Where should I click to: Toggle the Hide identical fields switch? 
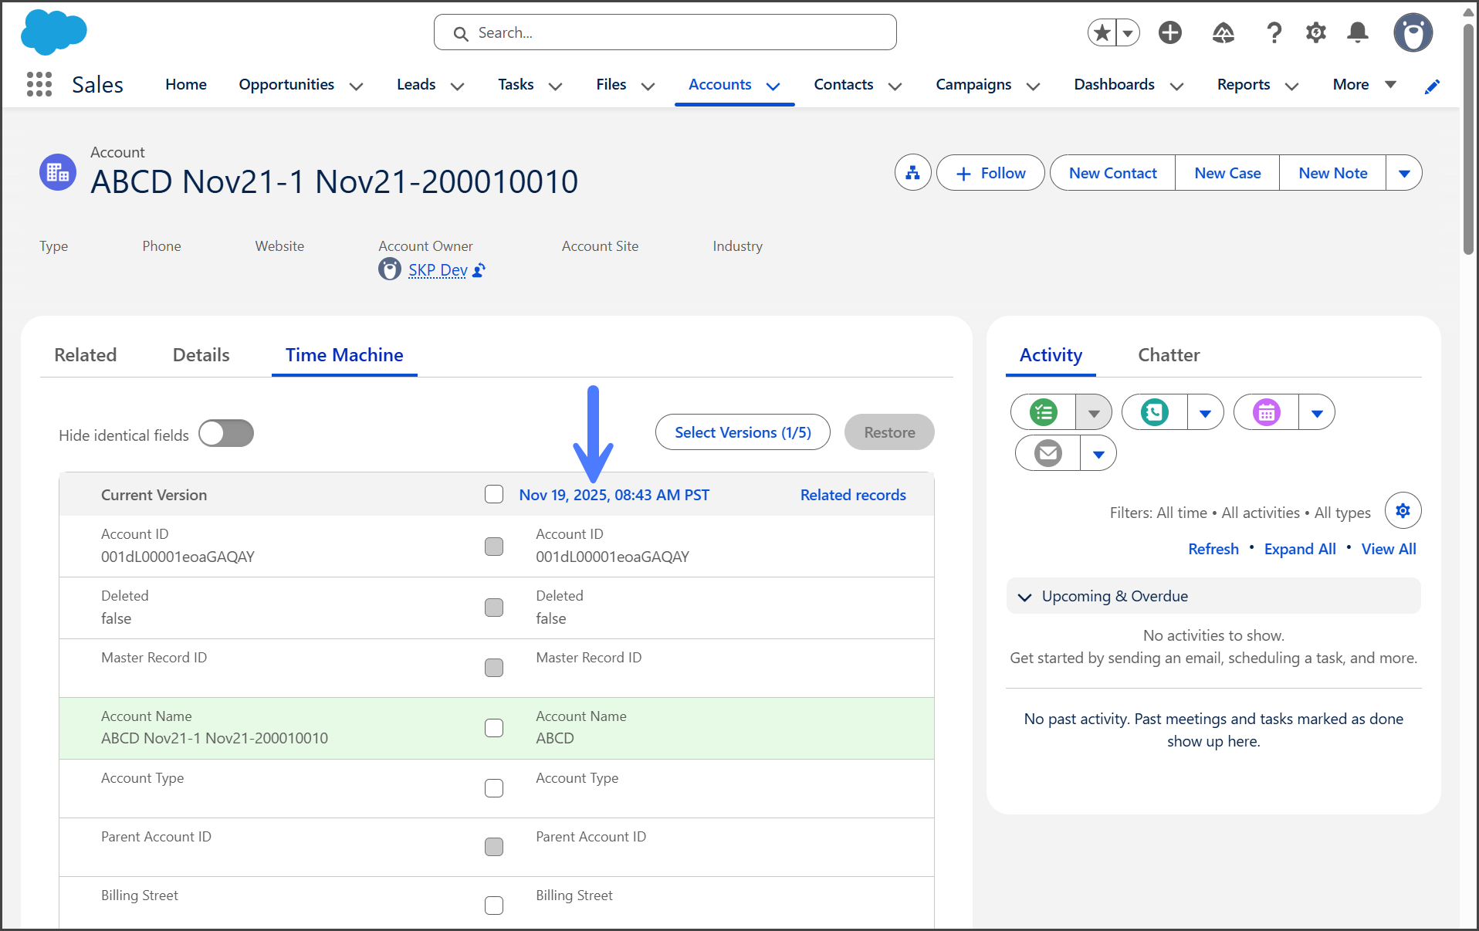pyautogui.click(x=226, y=434)
